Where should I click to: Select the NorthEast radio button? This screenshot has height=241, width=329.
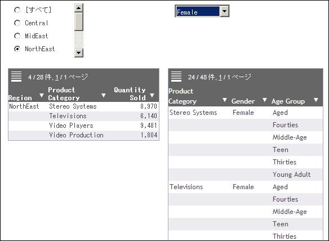(x=17, y=49)
